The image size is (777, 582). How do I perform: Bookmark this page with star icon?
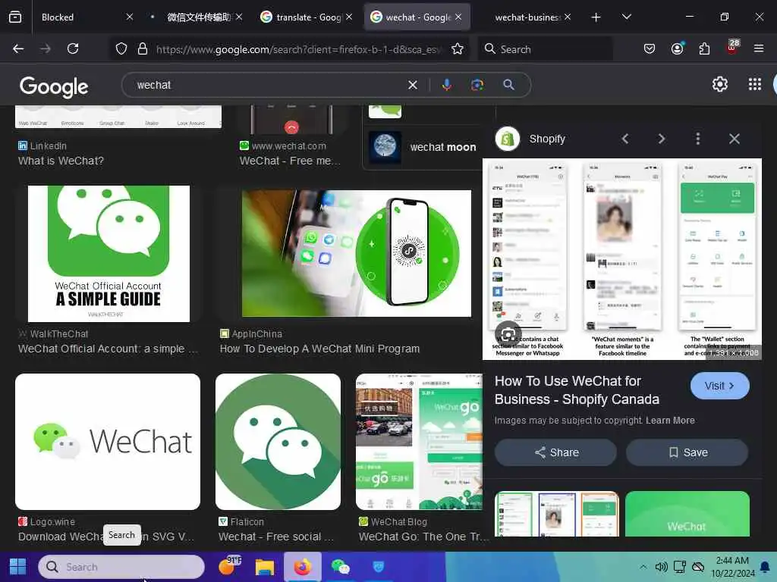[458, 48]
